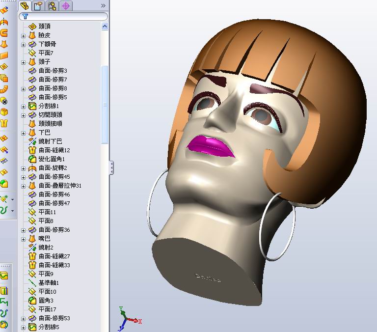Switch to the FeatureManager design tree tab
Image resolution: width=377 pixels, height=332 pixels.
click(24, 6)
